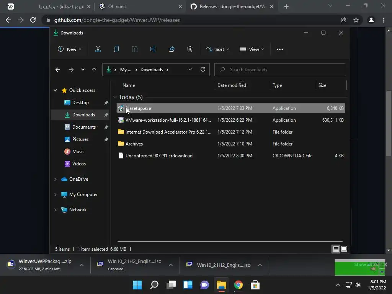Open the New item dropdown

(x=70, y=49)
